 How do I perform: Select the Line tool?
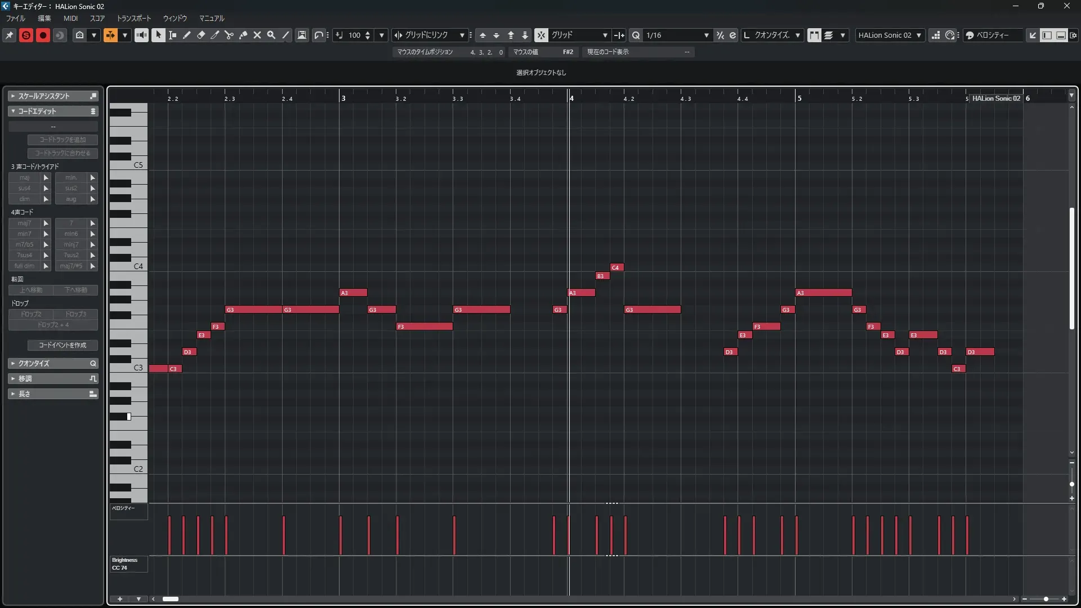coord(286,35)
